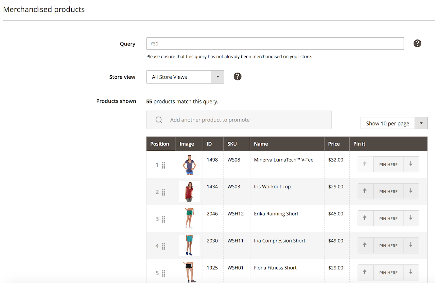Open the All Store Views dropdown
This screenshot has width=435, height=283.
[217, 77]
